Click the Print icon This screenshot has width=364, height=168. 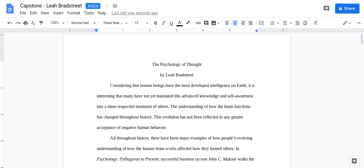click(26, 23)
